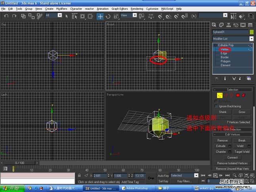Activate the Select and Move tool
The image size is (256, 192).
(100, 16)
